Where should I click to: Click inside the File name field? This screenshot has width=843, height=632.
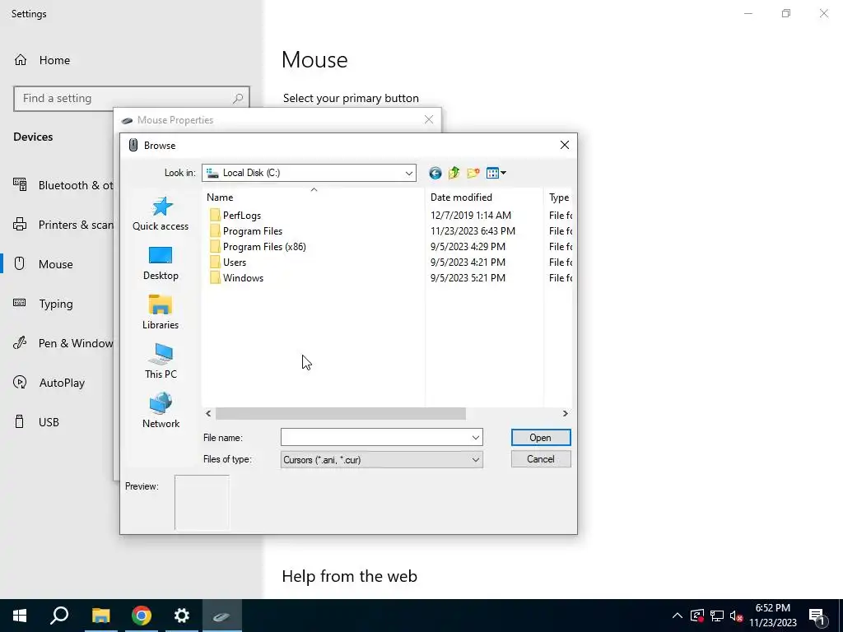tap(375, 438)
